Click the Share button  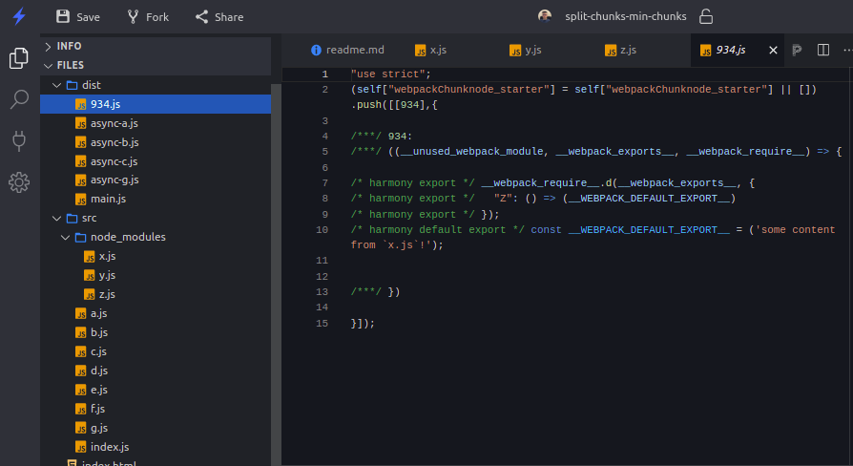coord(218,16)
